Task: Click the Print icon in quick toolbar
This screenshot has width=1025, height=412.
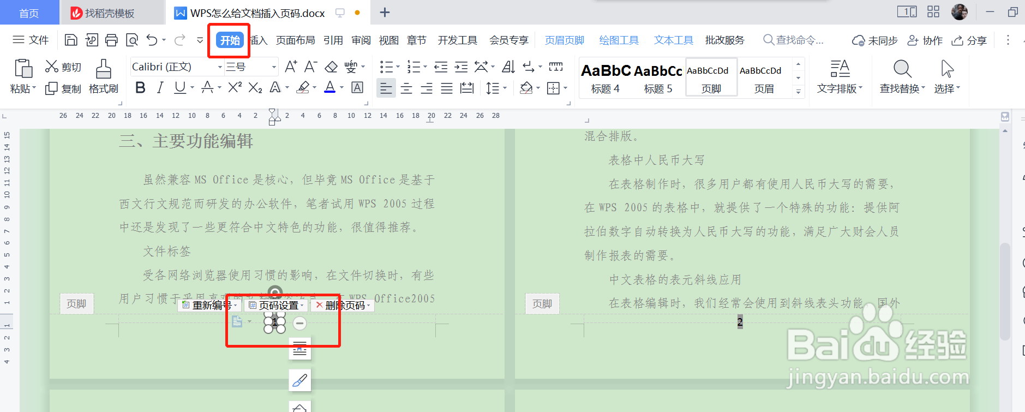Action: (111, 40)
